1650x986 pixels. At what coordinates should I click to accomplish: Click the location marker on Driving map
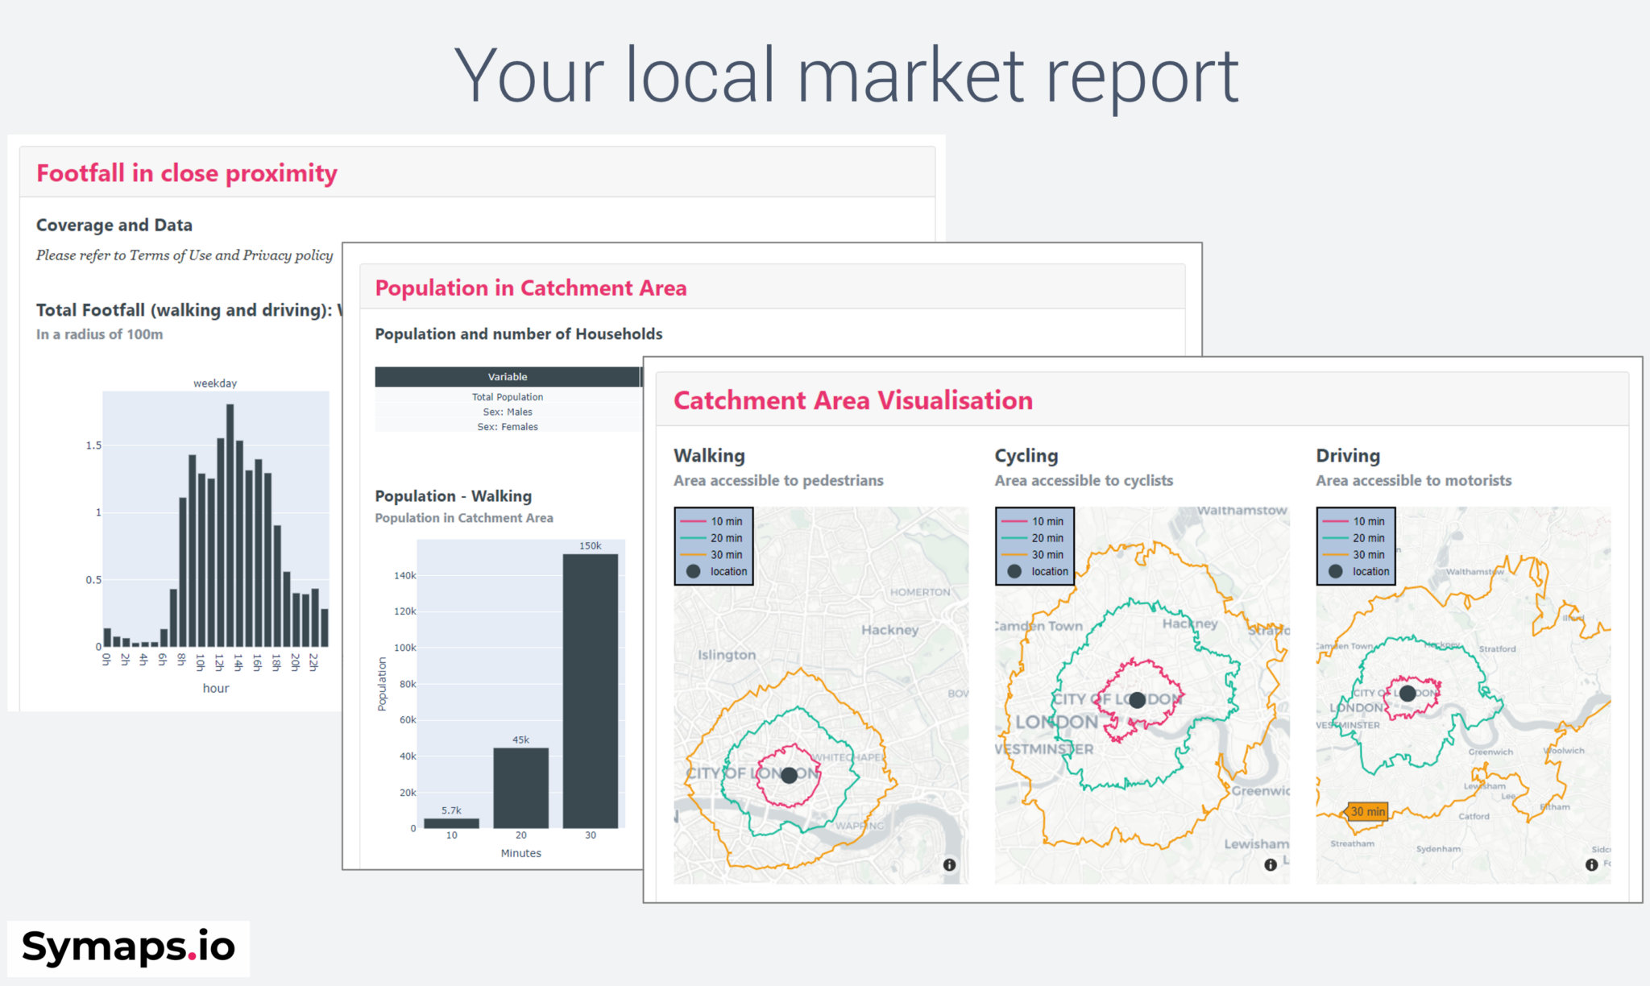(1407, 693)
